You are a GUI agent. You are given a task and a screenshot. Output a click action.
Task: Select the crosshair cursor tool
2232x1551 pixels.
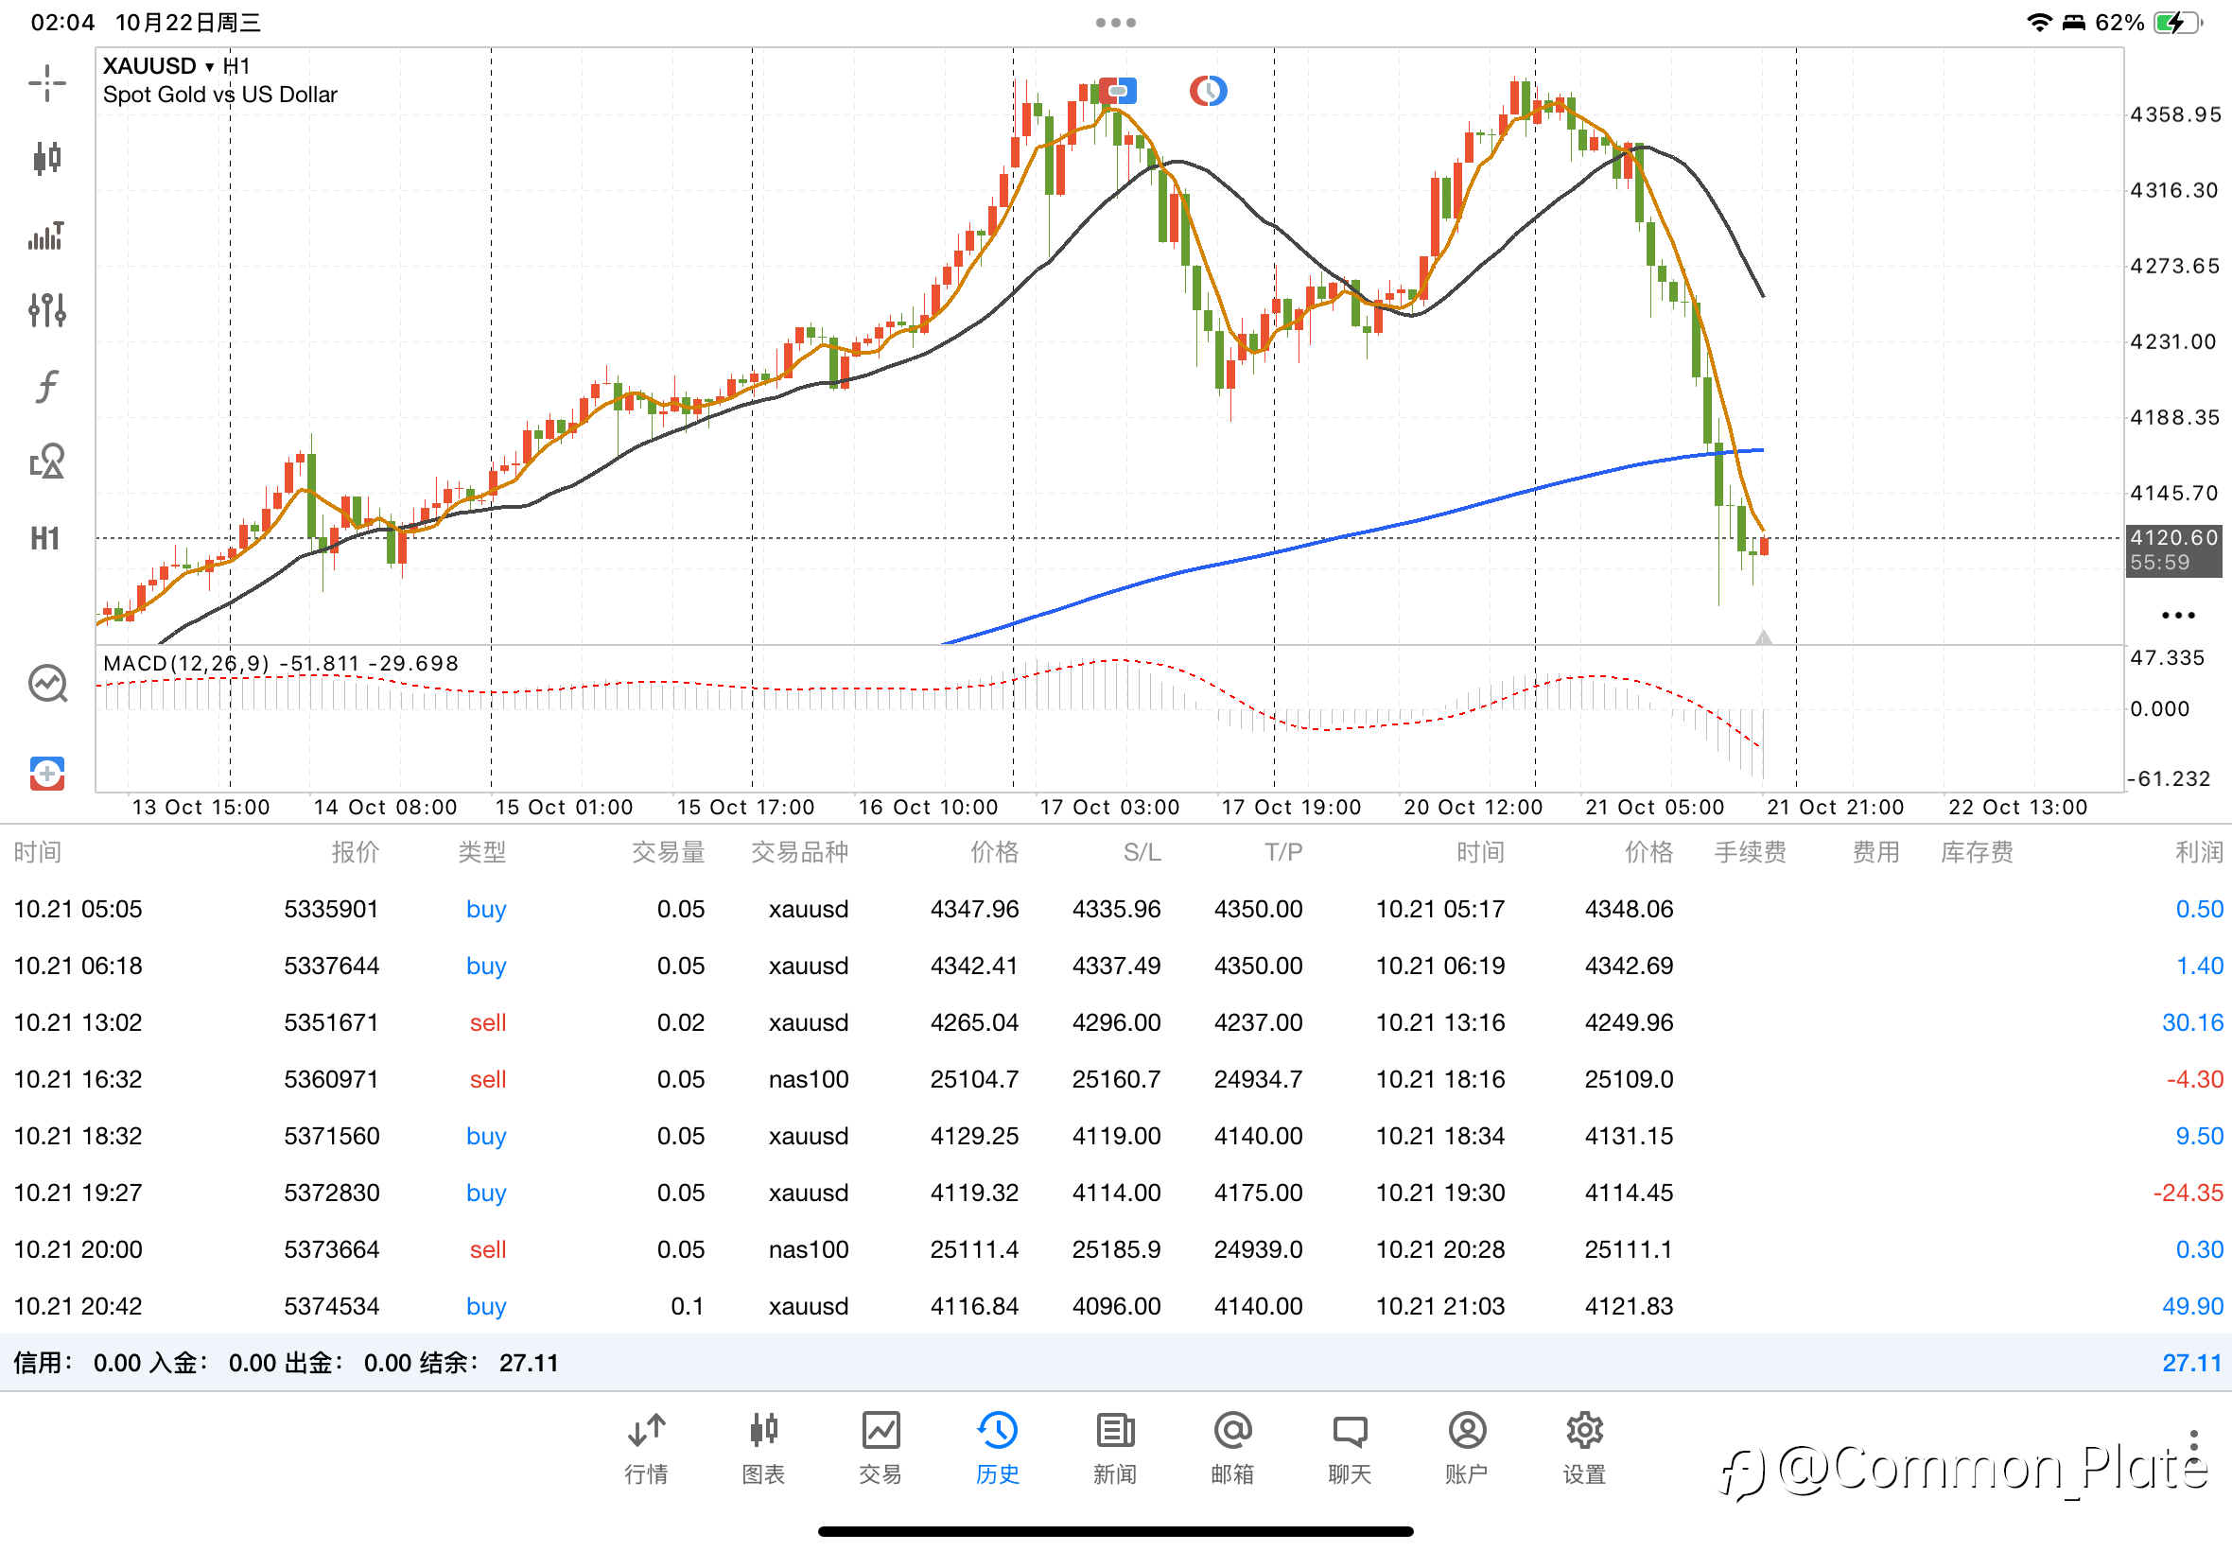pyautogui.click(x=46, y=82)
